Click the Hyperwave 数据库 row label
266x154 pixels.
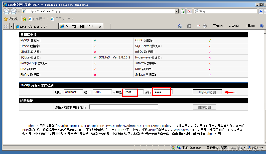[x=148, y=57]
